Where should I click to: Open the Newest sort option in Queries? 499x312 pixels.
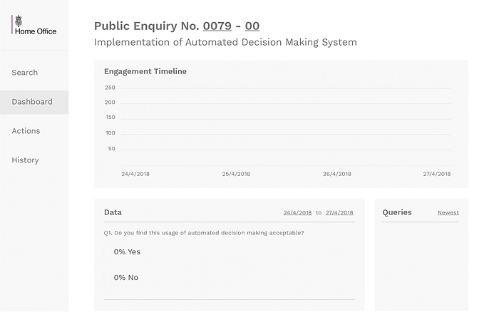point(448,213)
